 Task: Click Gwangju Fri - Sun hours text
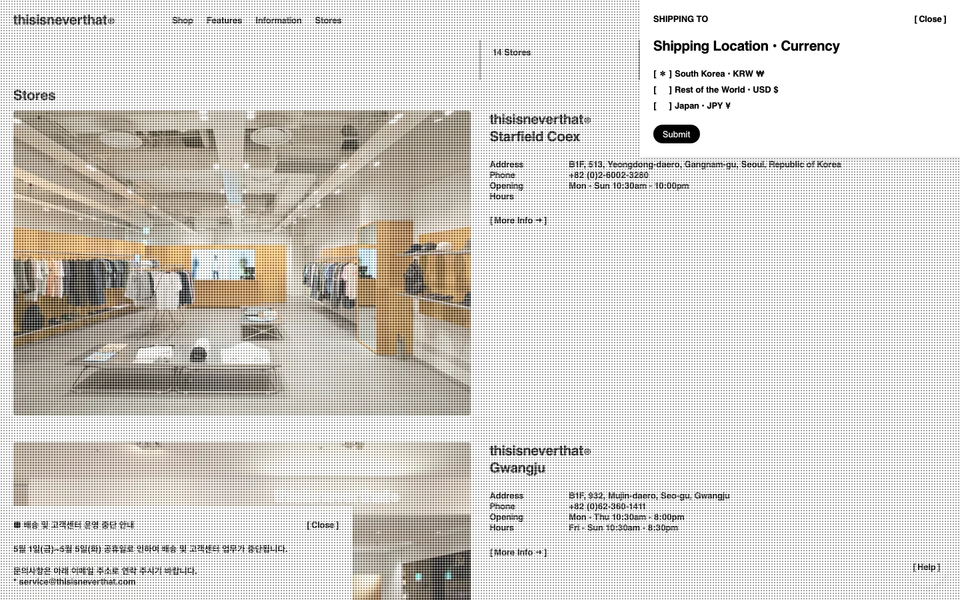coord(623,528)
